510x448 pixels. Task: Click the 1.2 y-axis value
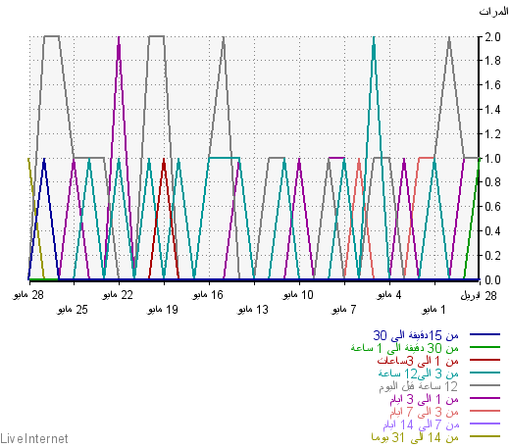coord(492,134)
